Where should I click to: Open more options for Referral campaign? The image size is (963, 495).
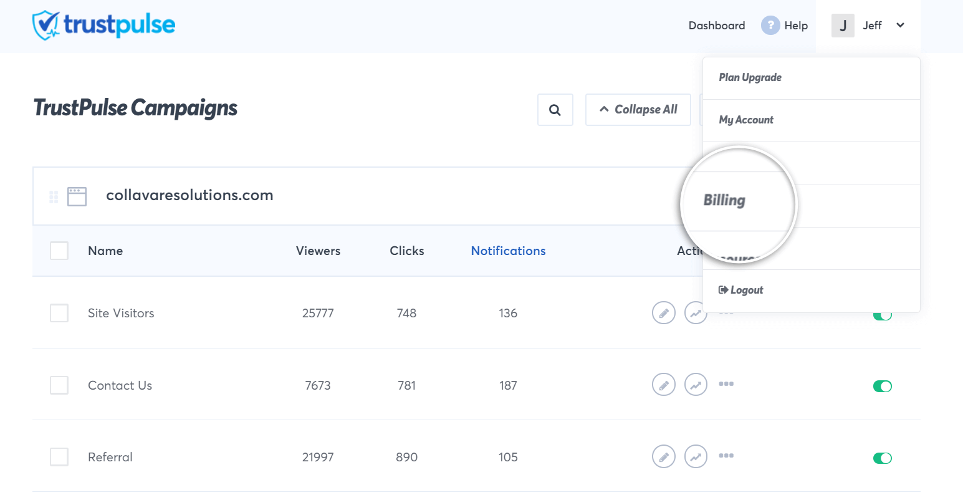[x=726, y=456]
